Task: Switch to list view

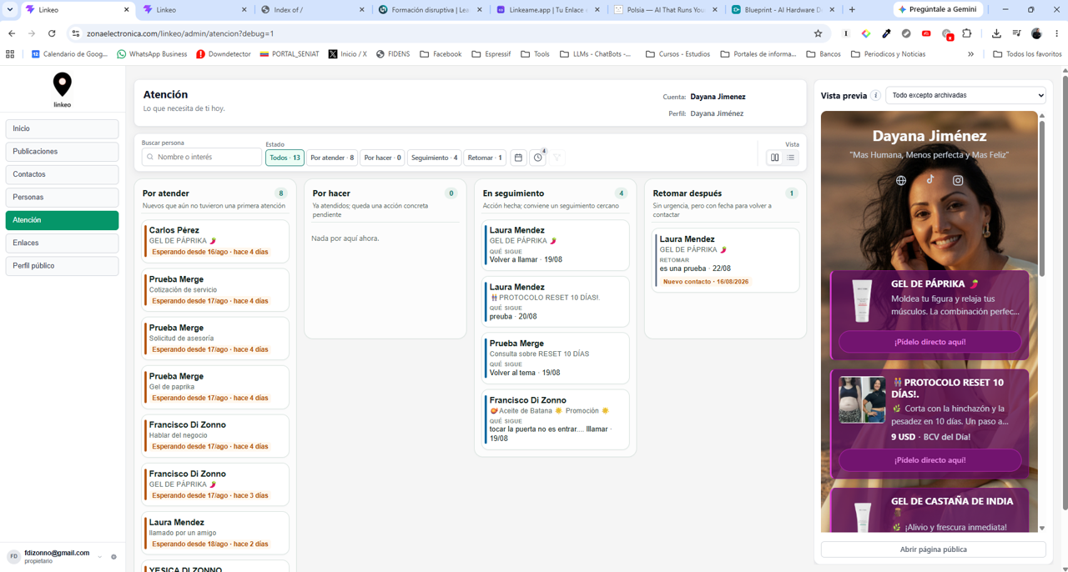Action: (790, 158)
